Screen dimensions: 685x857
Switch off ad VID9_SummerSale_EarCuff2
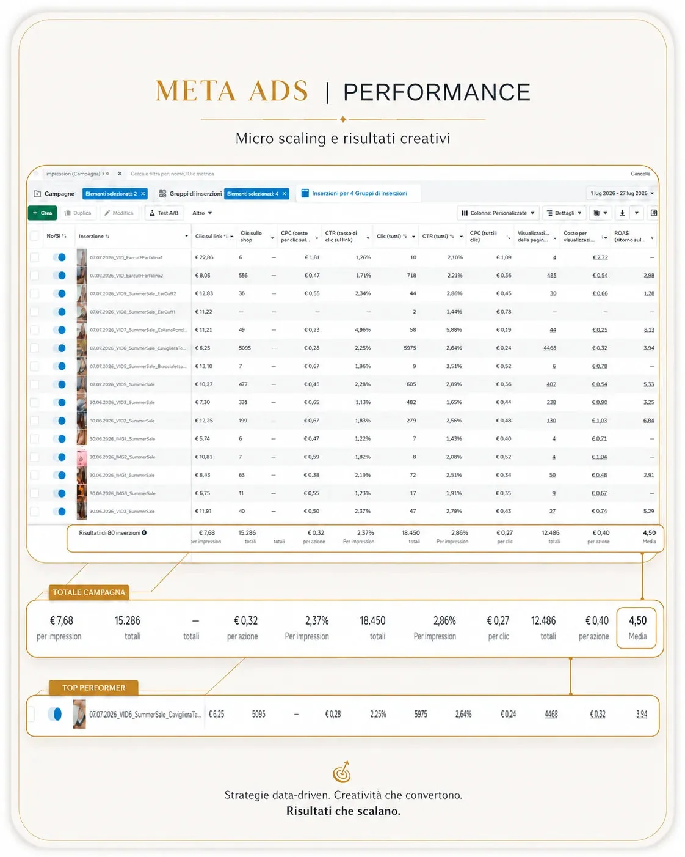coord(59,293)
